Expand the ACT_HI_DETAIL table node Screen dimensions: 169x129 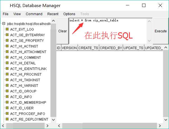point(7,63)
